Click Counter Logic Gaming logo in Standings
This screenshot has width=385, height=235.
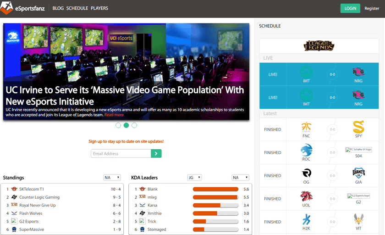(14, 197)
